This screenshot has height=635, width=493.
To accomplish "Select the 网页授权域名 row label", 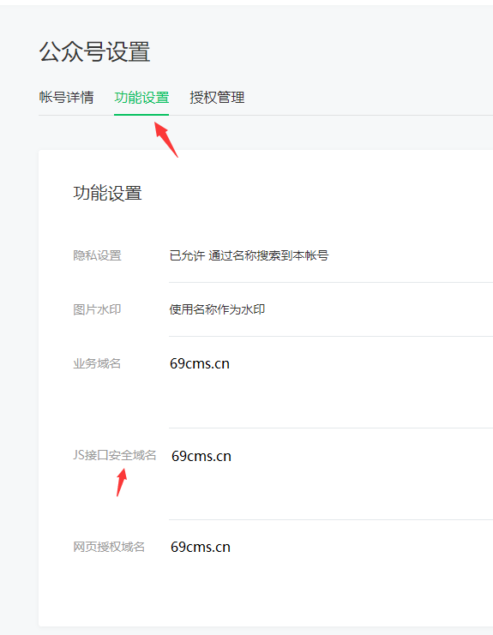I will click(109, 547).
